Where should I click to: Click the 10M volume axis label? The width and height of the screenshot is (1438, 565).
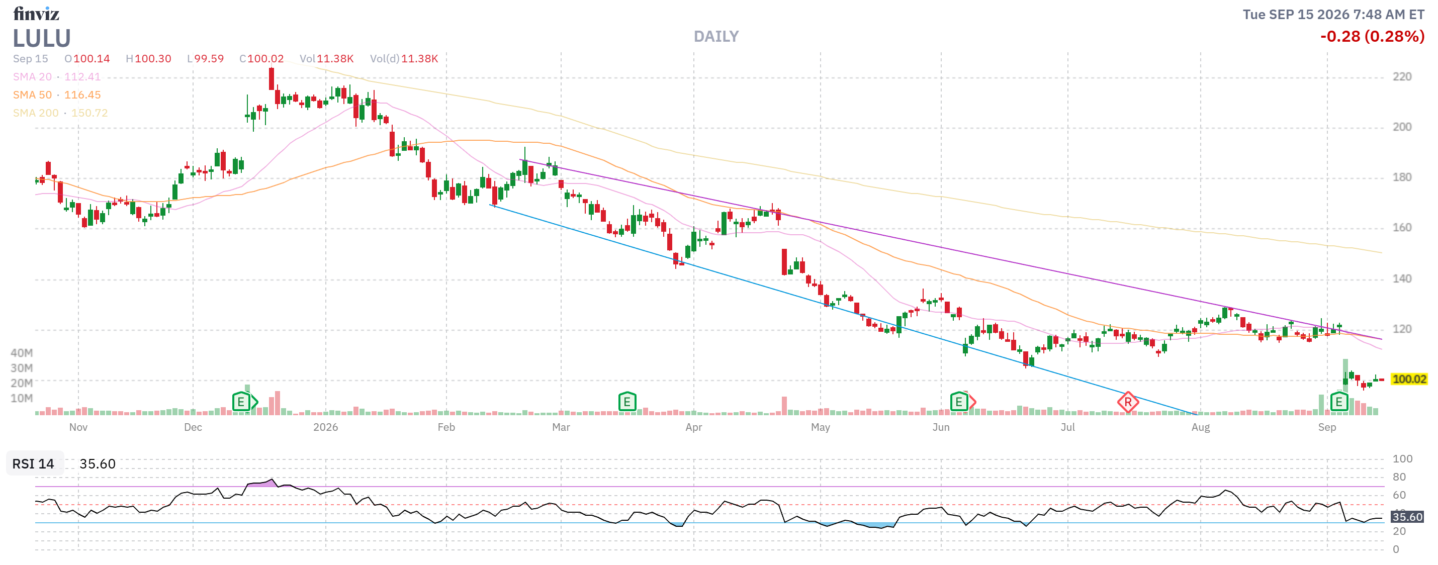click(x=22, y=398)
